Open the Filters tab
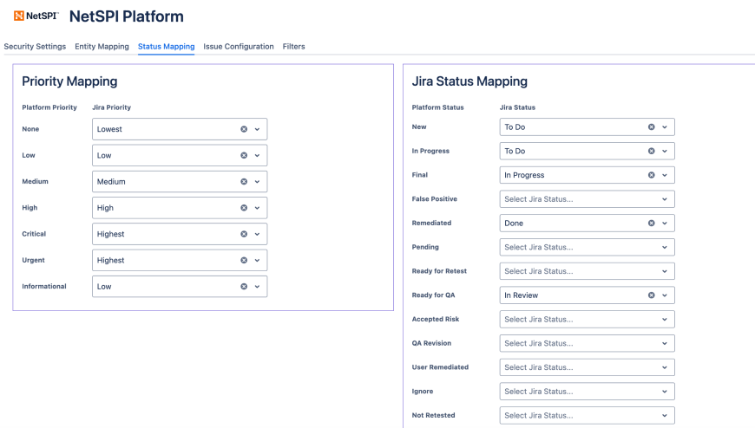 click(x=293, y=47)
